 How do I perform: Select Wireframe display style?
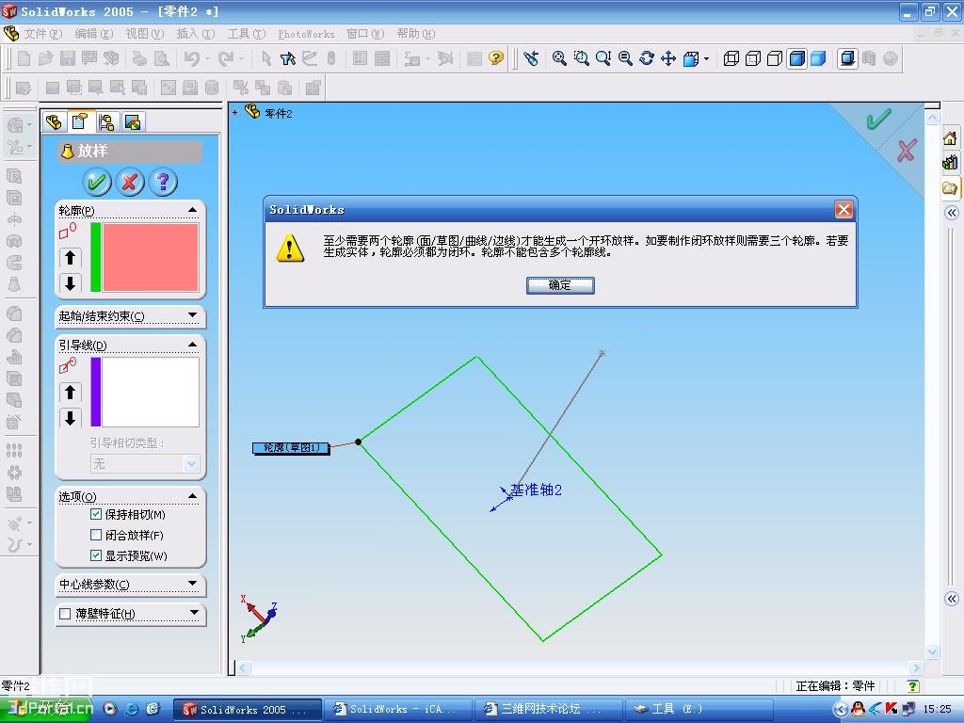[731, 58]
